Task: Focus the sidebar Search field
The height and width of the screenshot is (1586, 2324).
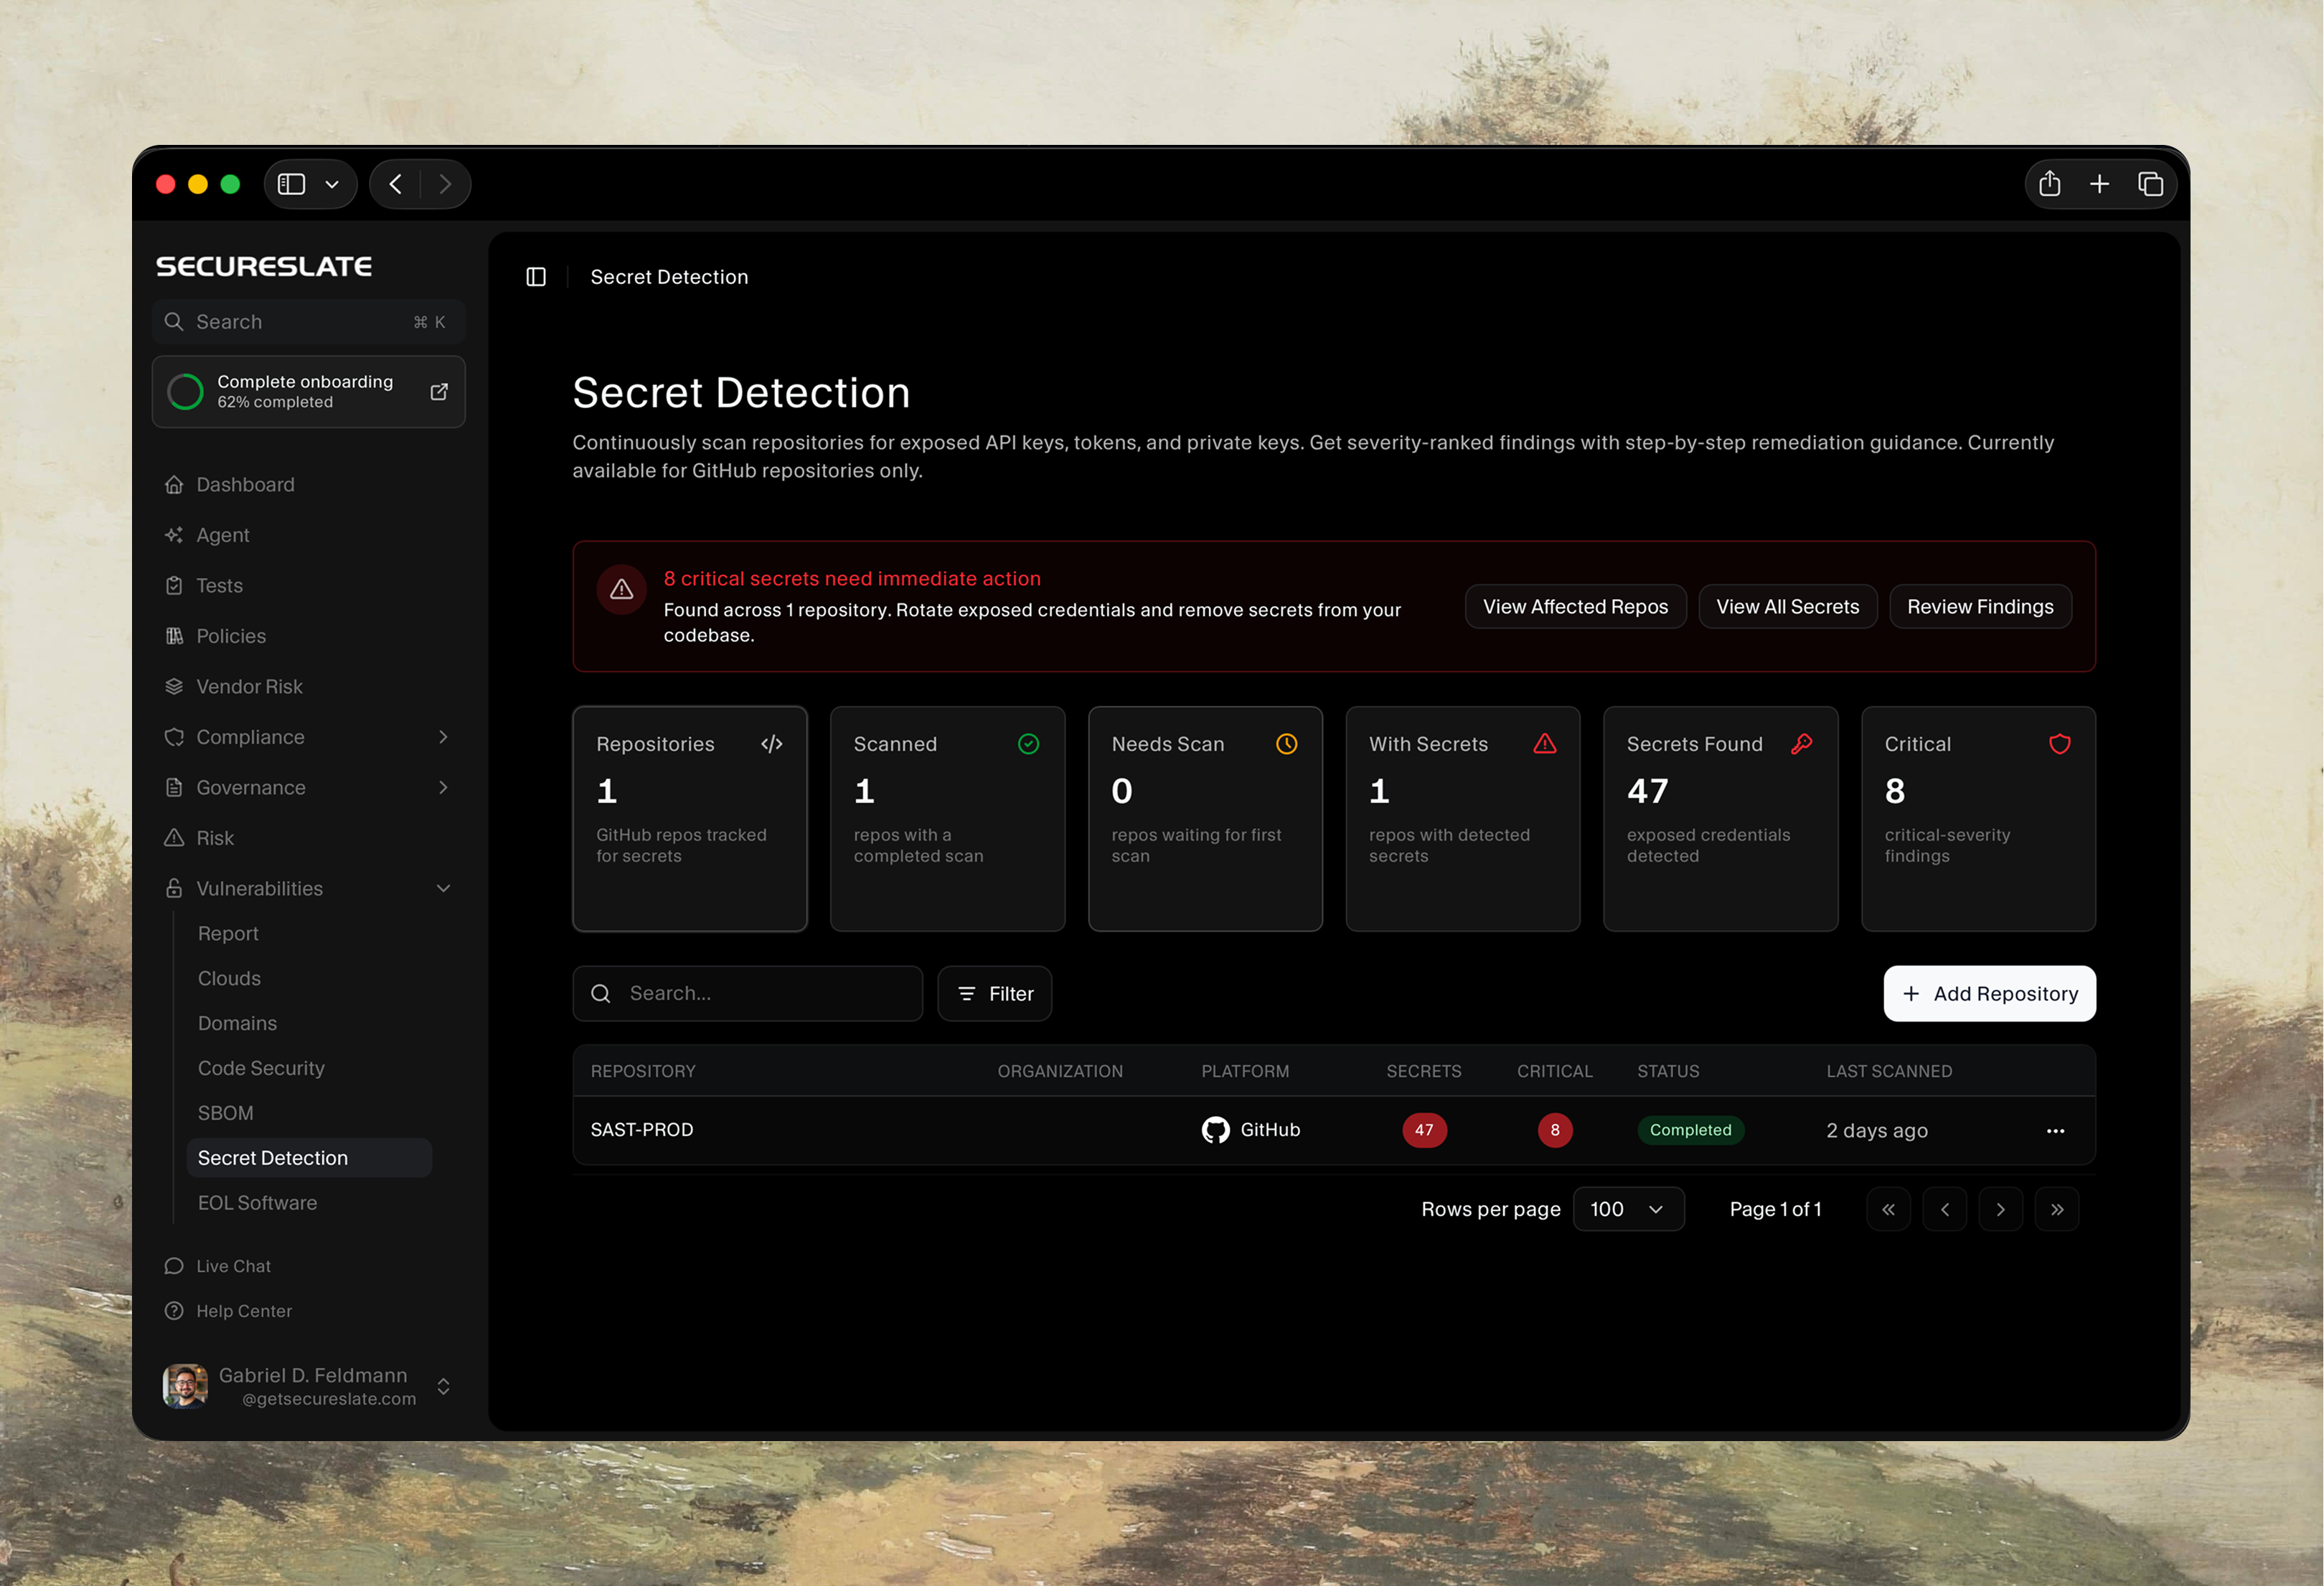Action: [x=308, y=322]
